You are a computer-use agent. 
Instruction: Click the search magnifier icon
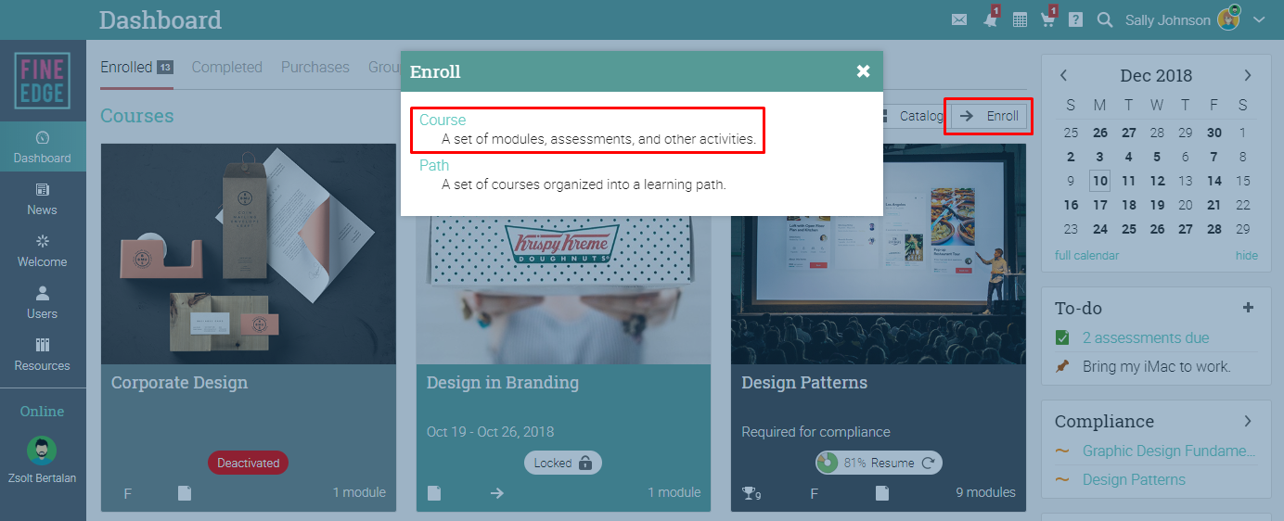click(1104, 19)
